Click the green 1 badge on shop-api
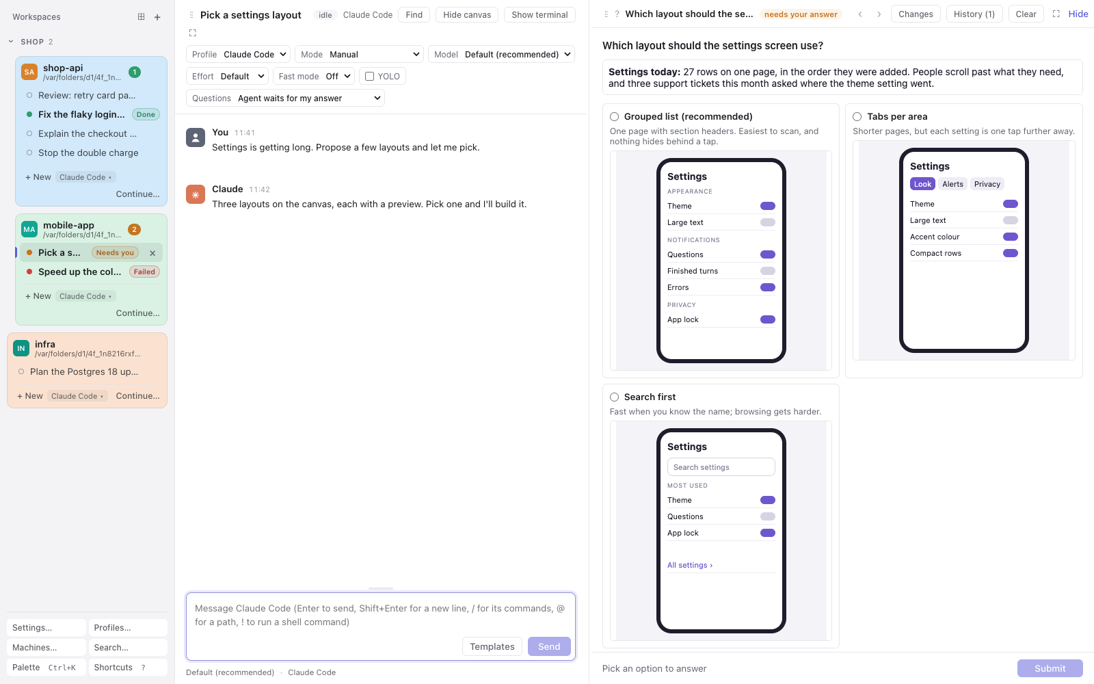 click(135, 73)
